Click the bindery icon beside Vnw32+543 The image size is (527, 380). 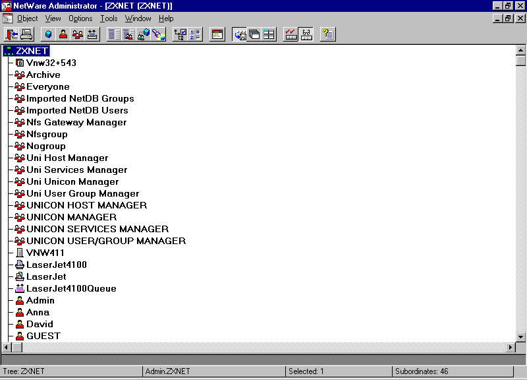20,63
